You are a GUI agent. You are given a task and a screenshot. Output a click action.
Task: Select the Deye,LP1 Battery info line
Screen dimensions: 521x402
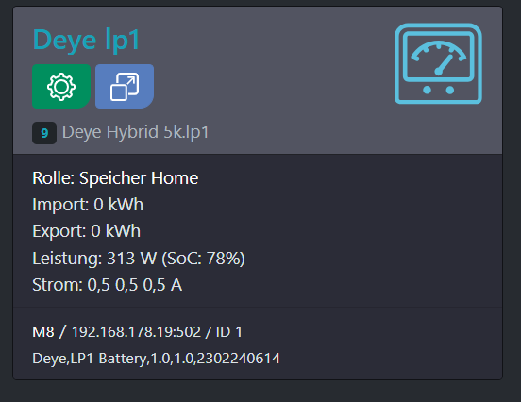[x=156, y=359]
